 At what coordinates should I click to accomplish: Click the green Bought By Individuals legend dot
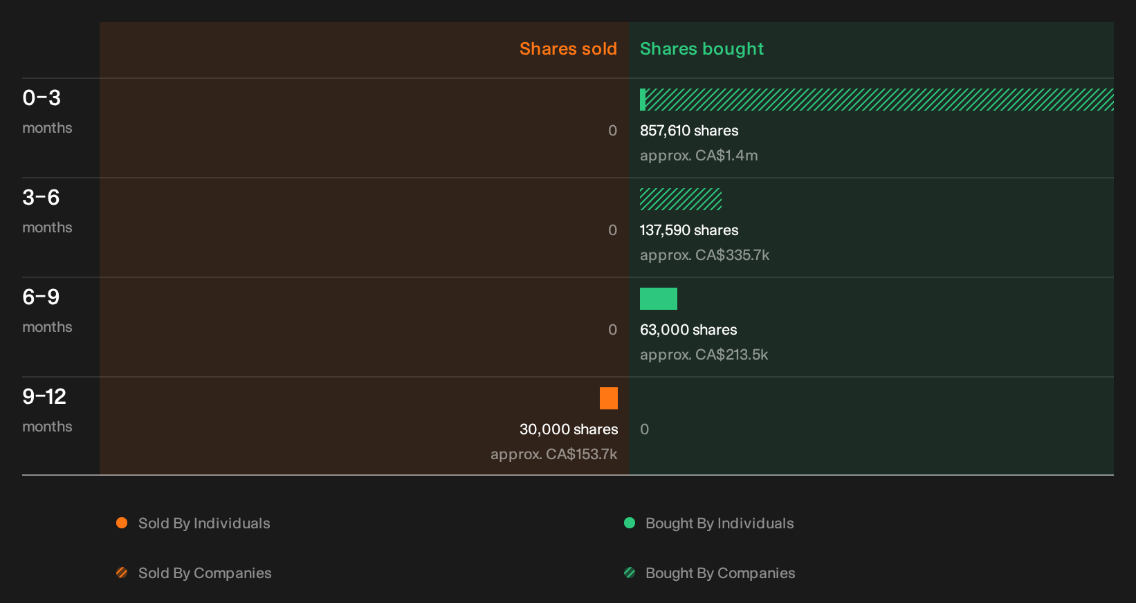tap(630, 523)
